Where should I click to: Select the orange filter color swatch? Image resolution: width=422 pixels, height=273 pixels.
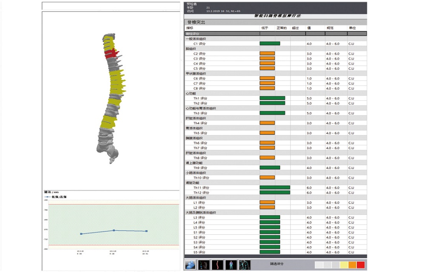click(x=352, y=265)
